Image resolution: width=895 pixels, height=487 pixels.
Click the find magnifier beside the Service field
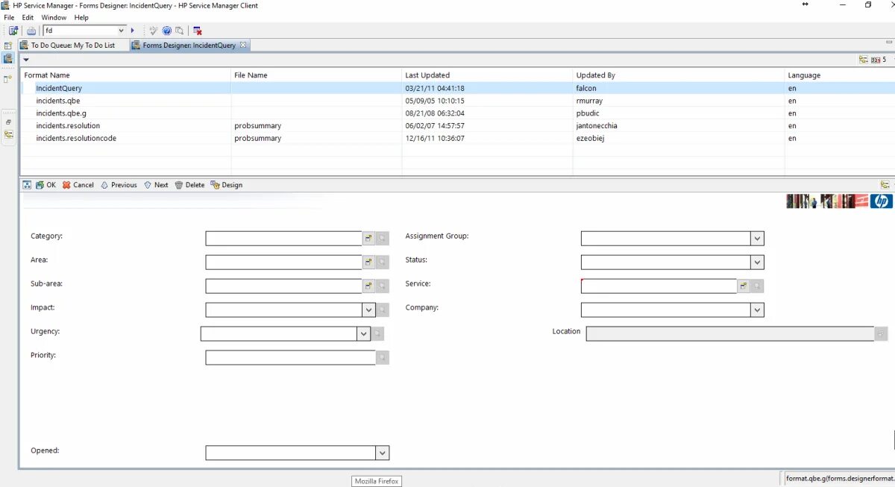(x=758, y=286)
